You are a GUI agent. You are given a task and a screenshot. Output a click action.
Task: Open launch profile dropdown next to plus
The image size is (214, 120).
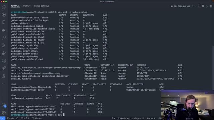click(195, 6)
